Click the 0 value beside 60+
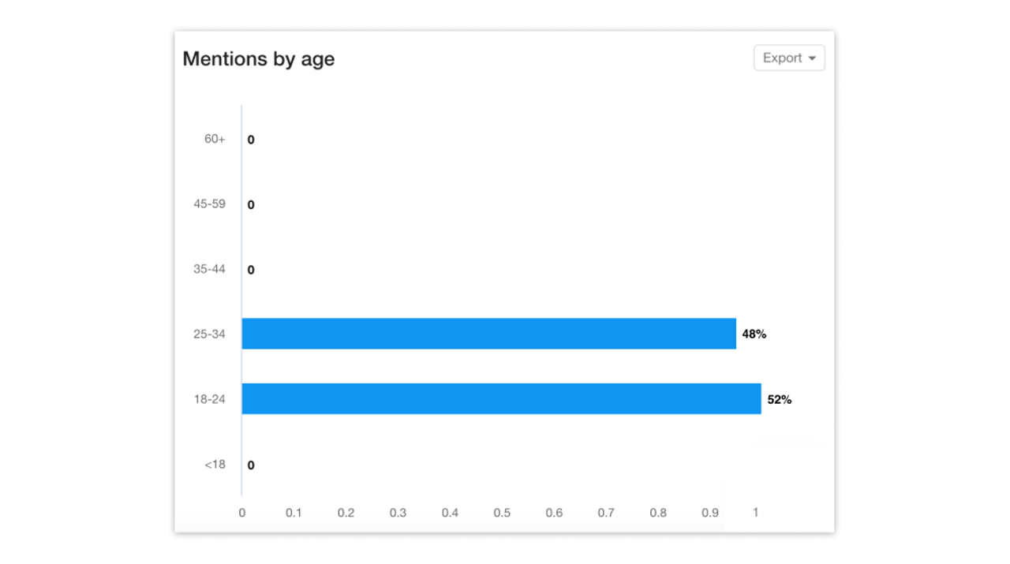Viewport: 1010px width, 564px height. 251,140
